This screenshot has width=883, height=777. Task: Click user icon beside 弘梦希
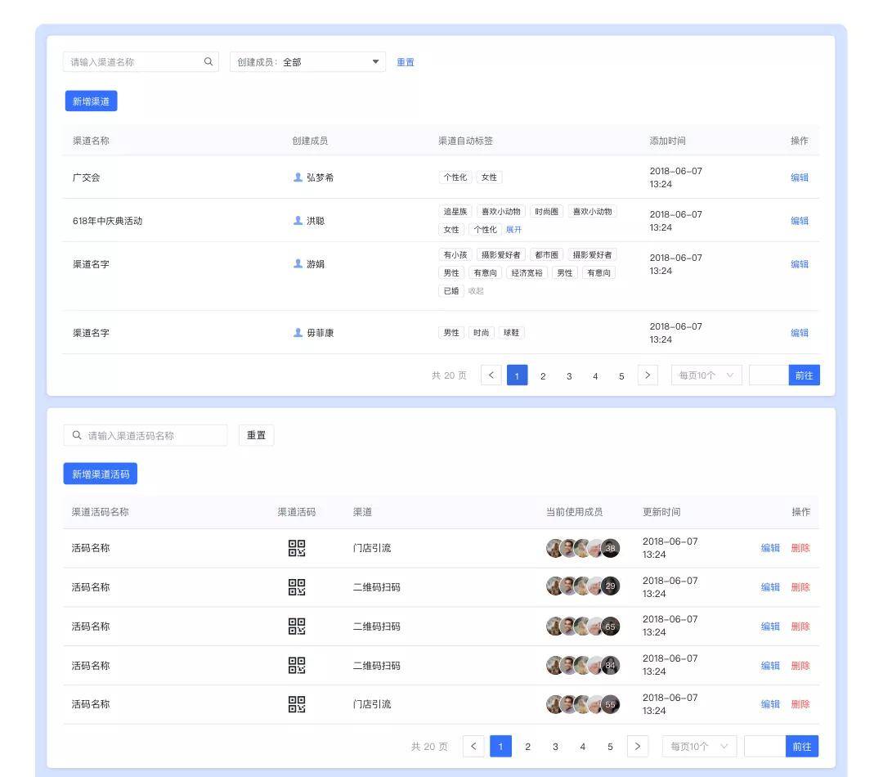tap(298, 177)
